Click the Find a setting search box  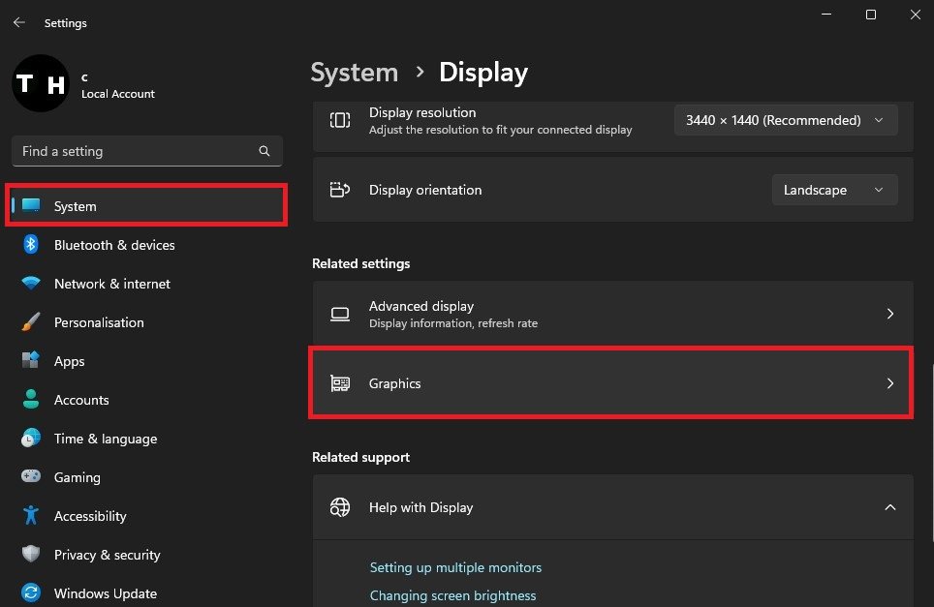(136, 151)
